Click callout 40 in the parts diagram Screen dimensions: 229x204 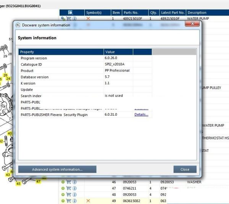coord(10,134)
